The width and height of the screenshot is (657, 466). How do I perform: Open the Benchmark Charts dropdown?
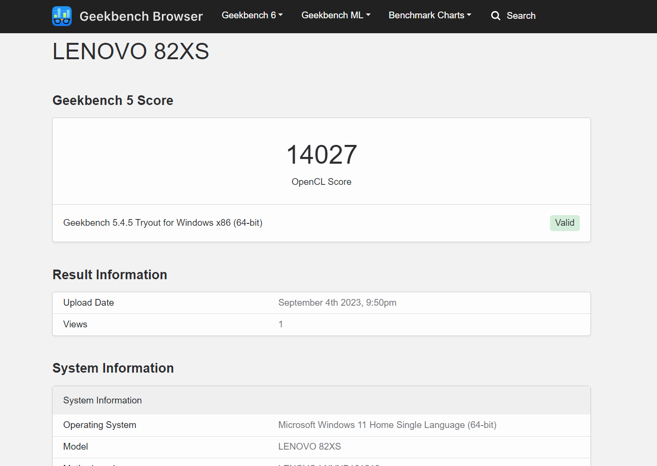(x=430, y=15)
